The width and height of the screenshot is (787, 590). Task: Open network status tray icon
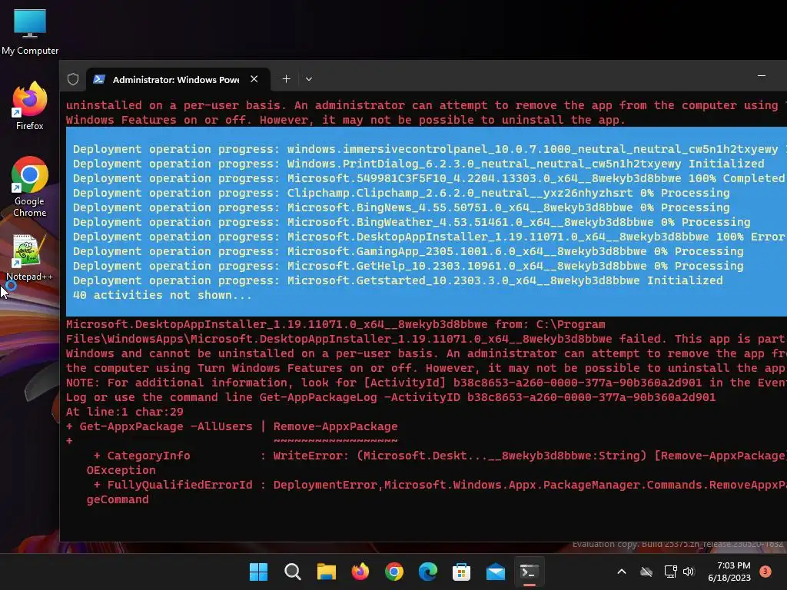click(x=670, y=572)
